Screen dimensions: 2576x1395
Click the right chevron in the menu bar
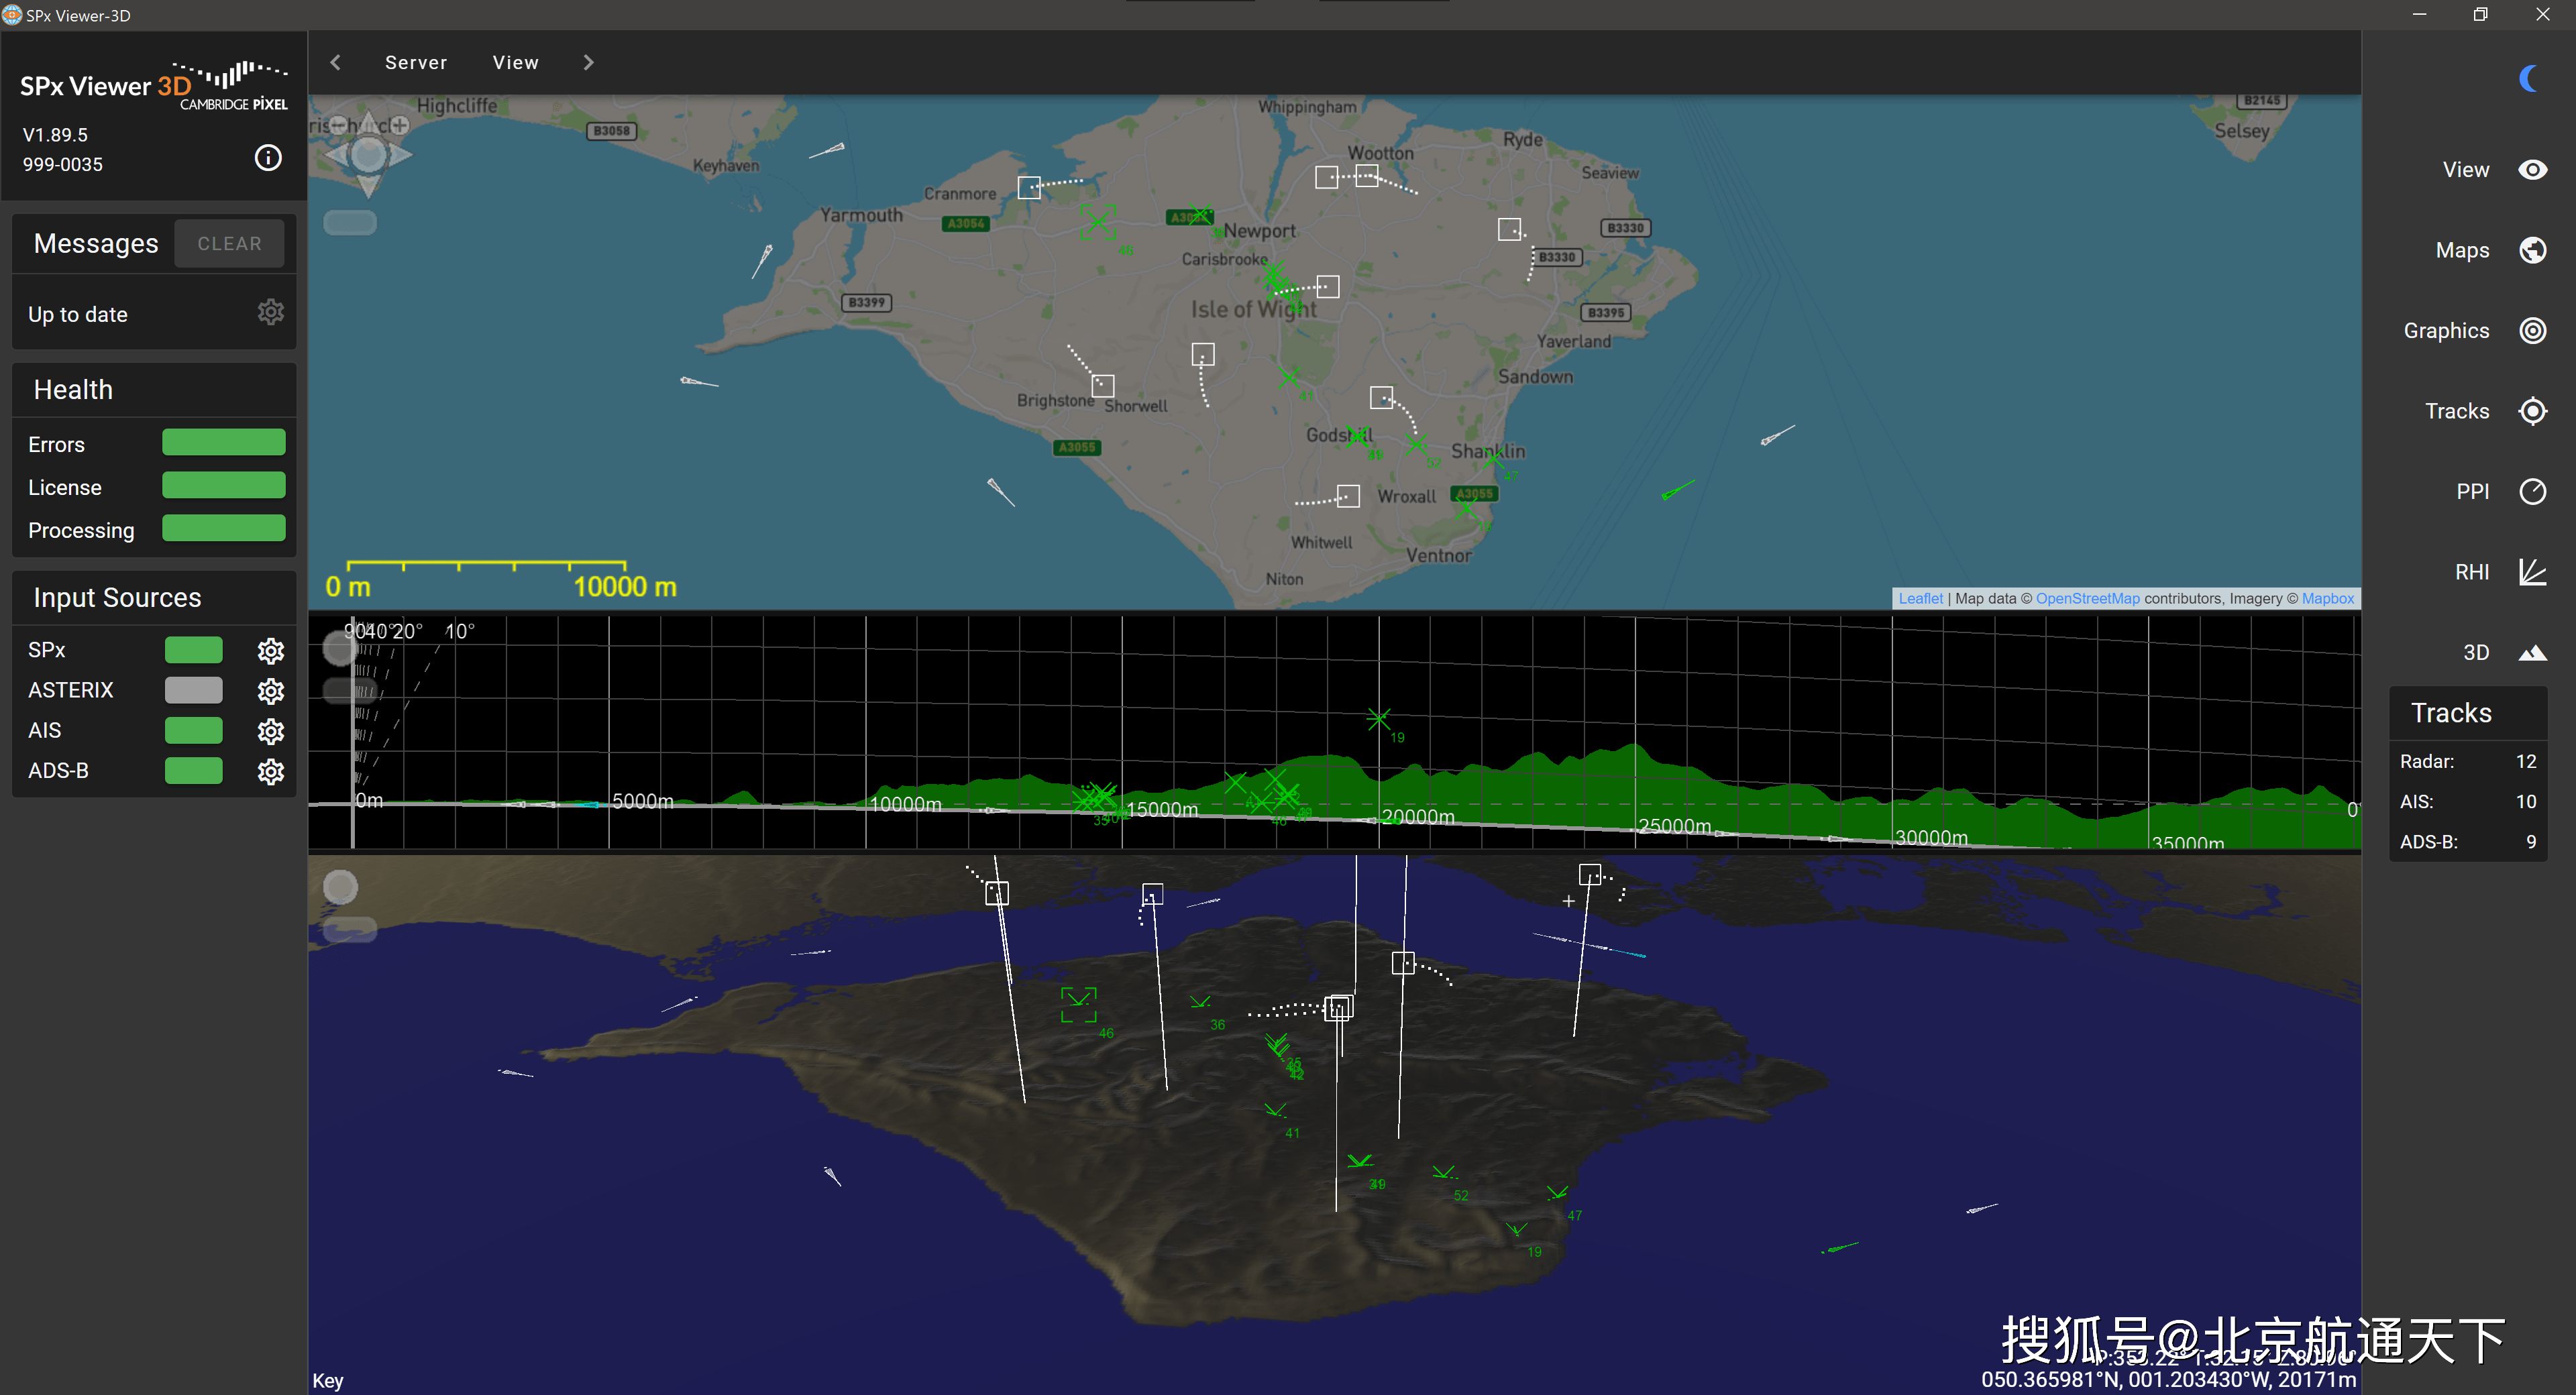point(588,62)
